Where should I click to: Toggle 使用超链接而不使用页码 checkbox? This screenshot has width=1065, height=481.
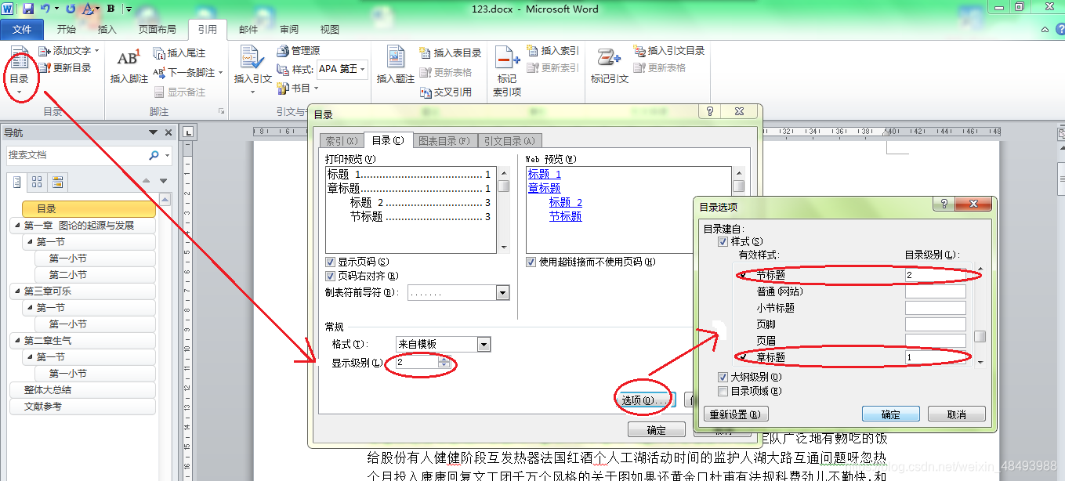[531, 262]
